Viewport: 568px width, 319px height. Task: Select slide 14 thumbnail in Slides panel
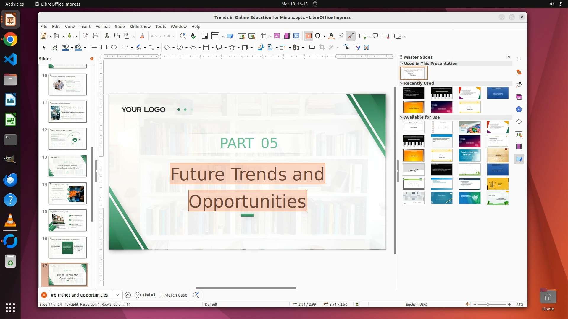[x=67, y=193]
